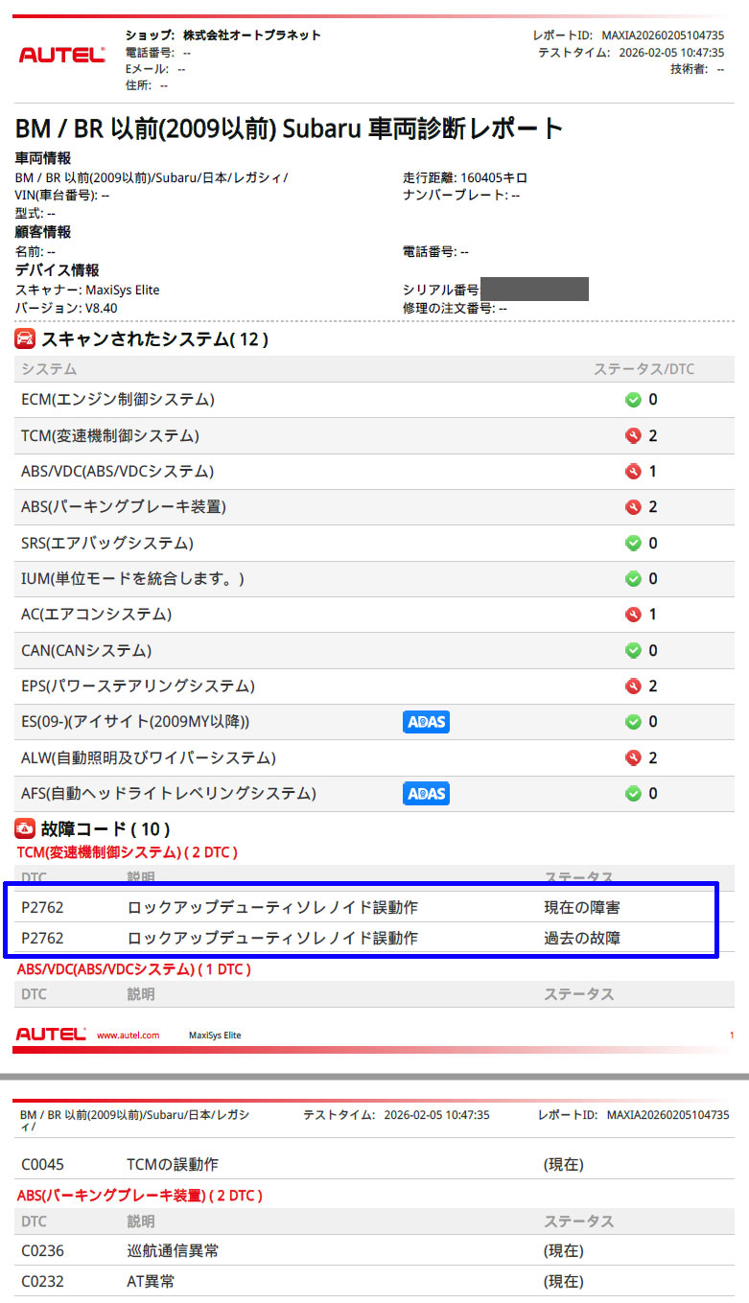Click the red wrench icon for ABS(パーキングブレーキ装置)
Image resolution: width=749 pixels, height=1303 pixels.
point(633,506)
